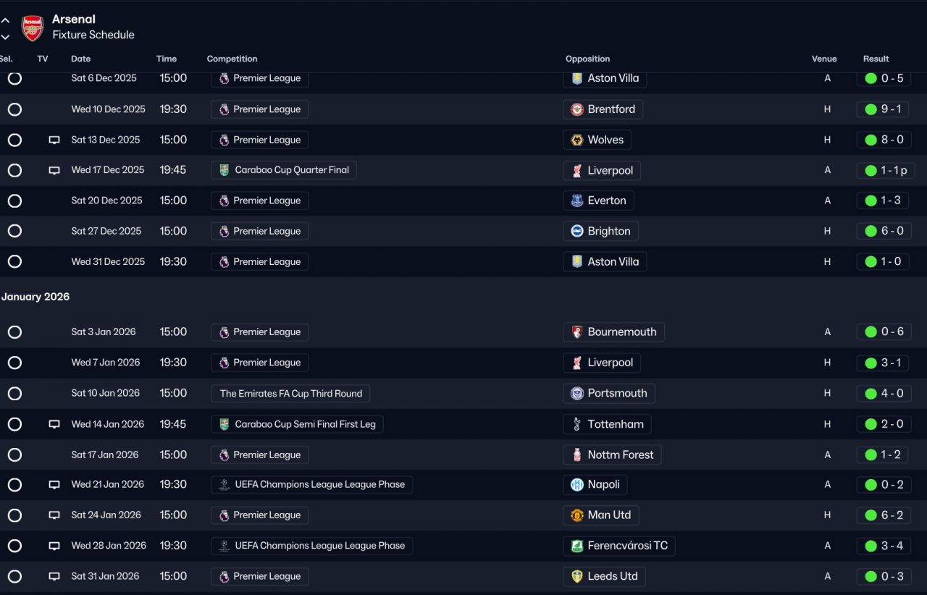Viewport: 927px width, 595px height.
Task: Select the Everton fixture using its row circle
Action: 14,201
